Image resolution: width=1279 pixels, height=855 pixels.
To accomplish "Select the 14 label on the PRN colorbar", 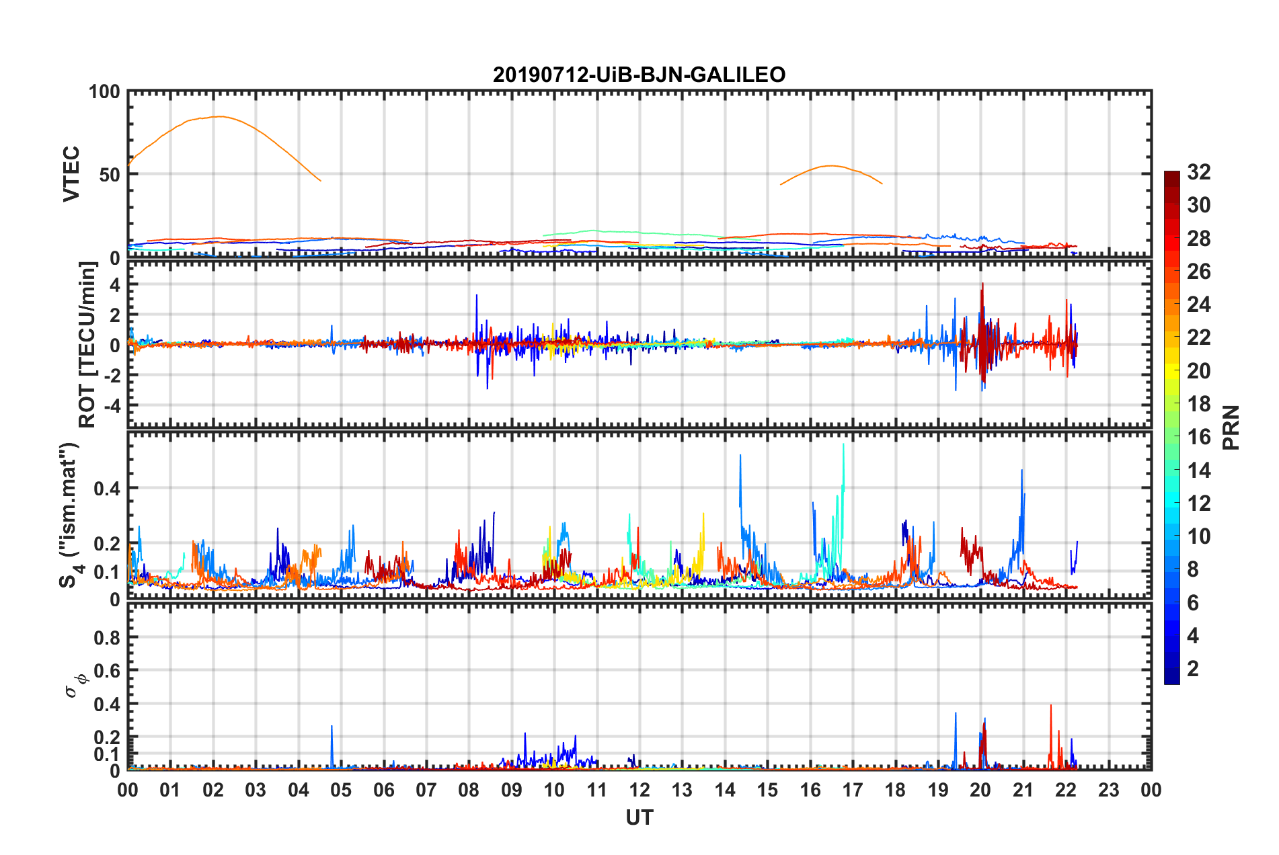I will click(1199, 471).
